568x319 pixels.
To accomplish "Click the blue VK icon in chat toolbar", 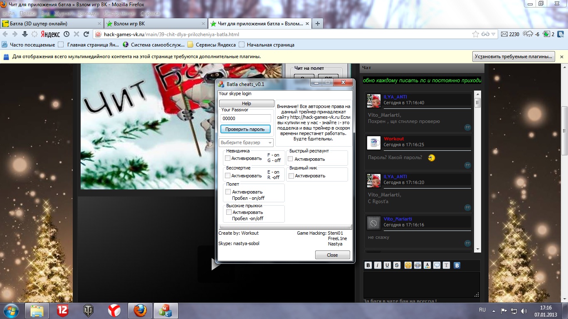I will [457, 265].
